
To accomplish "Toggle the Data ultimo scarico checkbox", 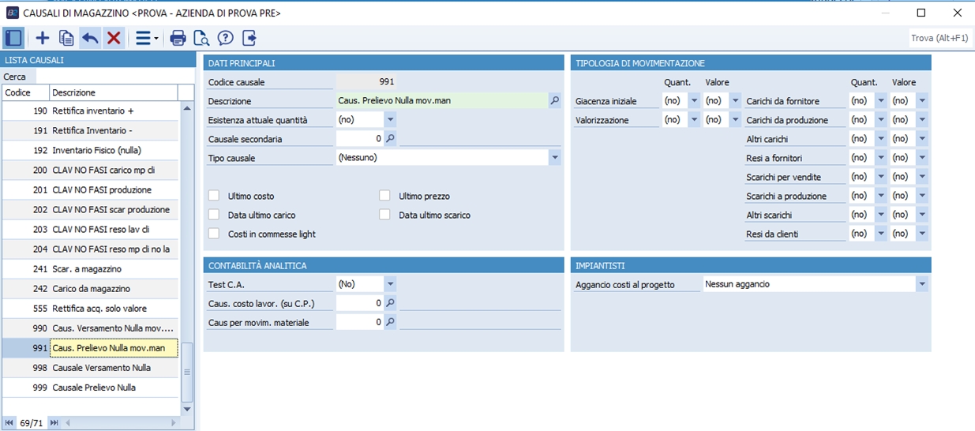I will (x=384, y=215).
